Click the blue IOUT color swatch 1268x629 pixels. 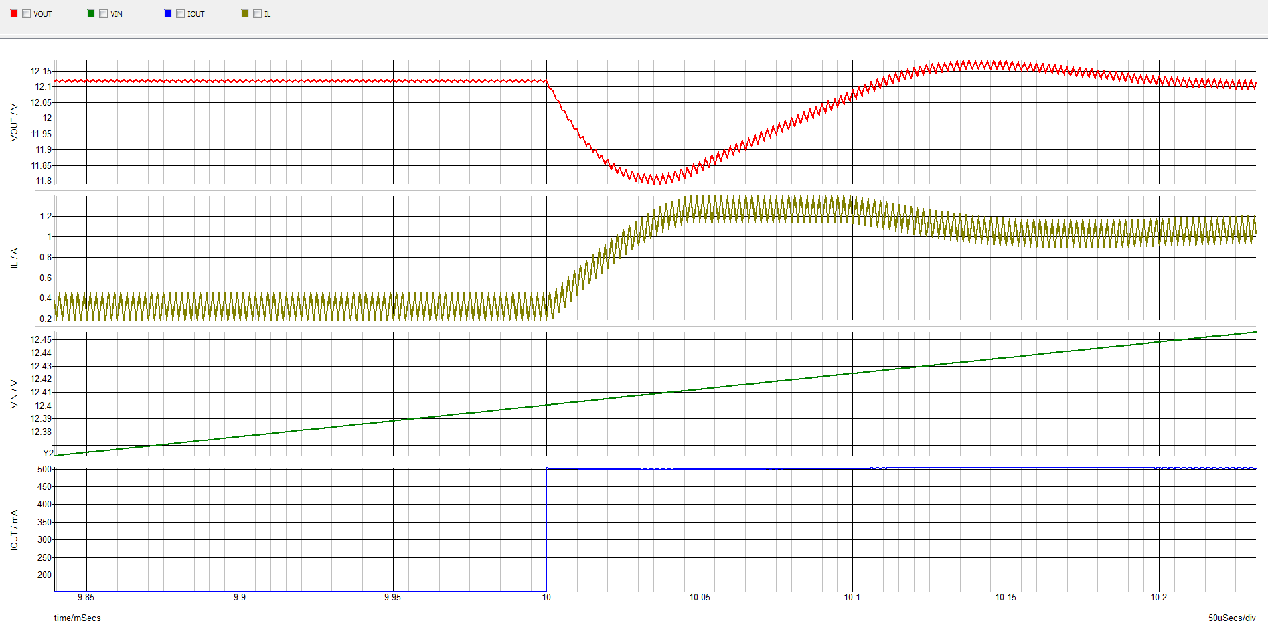coord(167,13)
